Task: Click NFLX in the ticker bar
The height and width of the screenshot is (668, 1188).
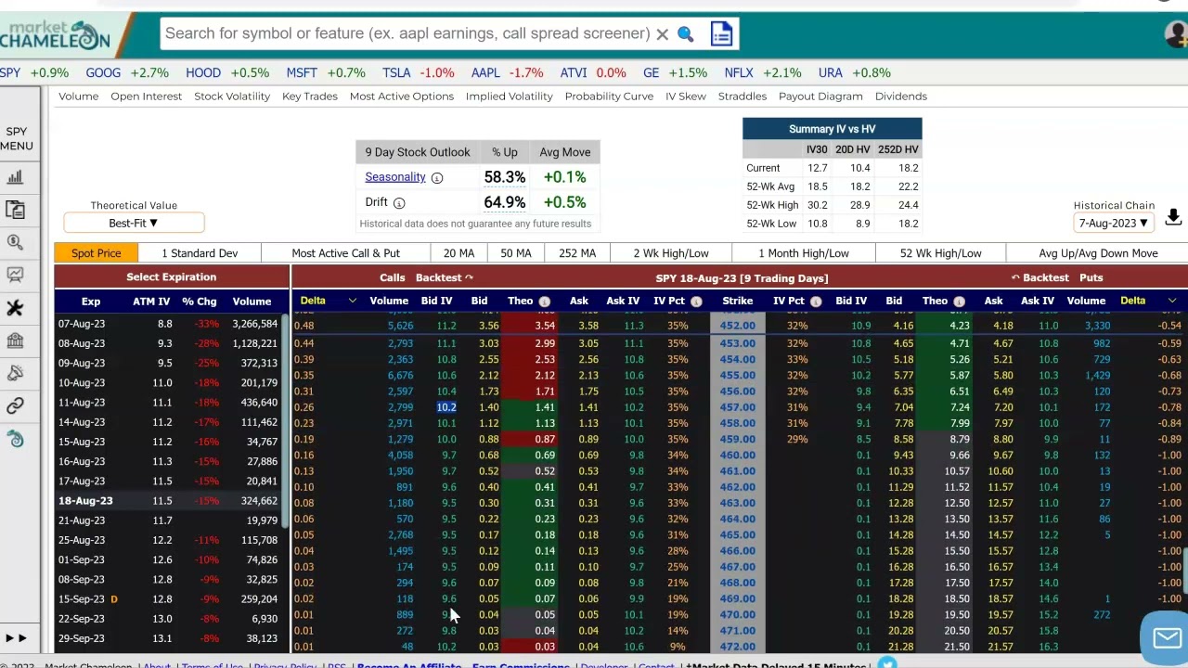Action: click(x=739, y=72)
